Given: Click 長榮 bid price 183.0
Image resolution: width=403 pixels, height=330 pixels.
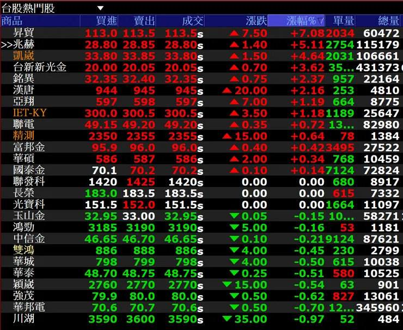Looking at the screenshot, I should (x=101, y=193).
